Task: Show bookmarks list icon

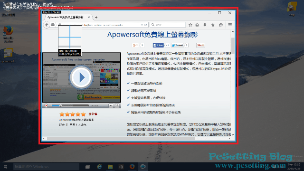Action: (197, 25)
